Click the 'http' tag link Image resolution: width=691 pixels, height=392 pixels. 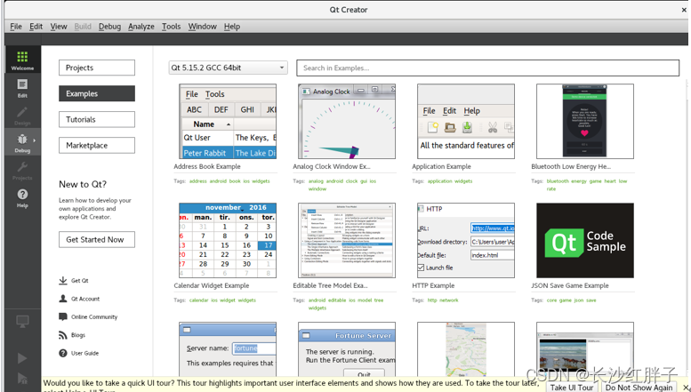coord(432,300)
